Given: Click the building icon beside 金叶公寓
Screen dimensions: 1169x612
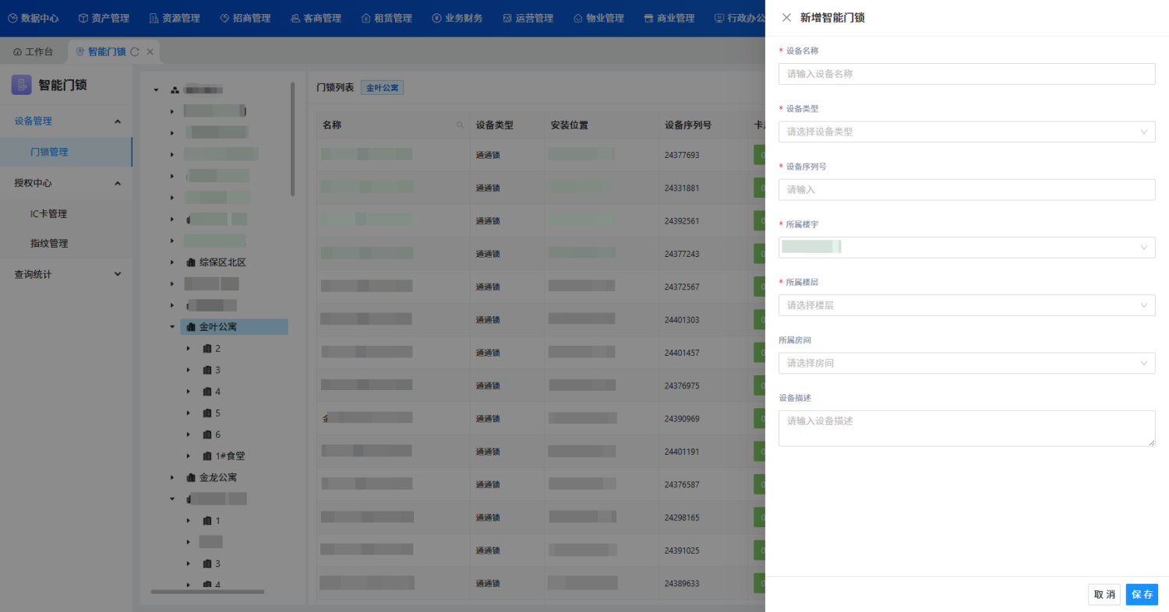Looking at the screenshot, I should tap(191, 327).
